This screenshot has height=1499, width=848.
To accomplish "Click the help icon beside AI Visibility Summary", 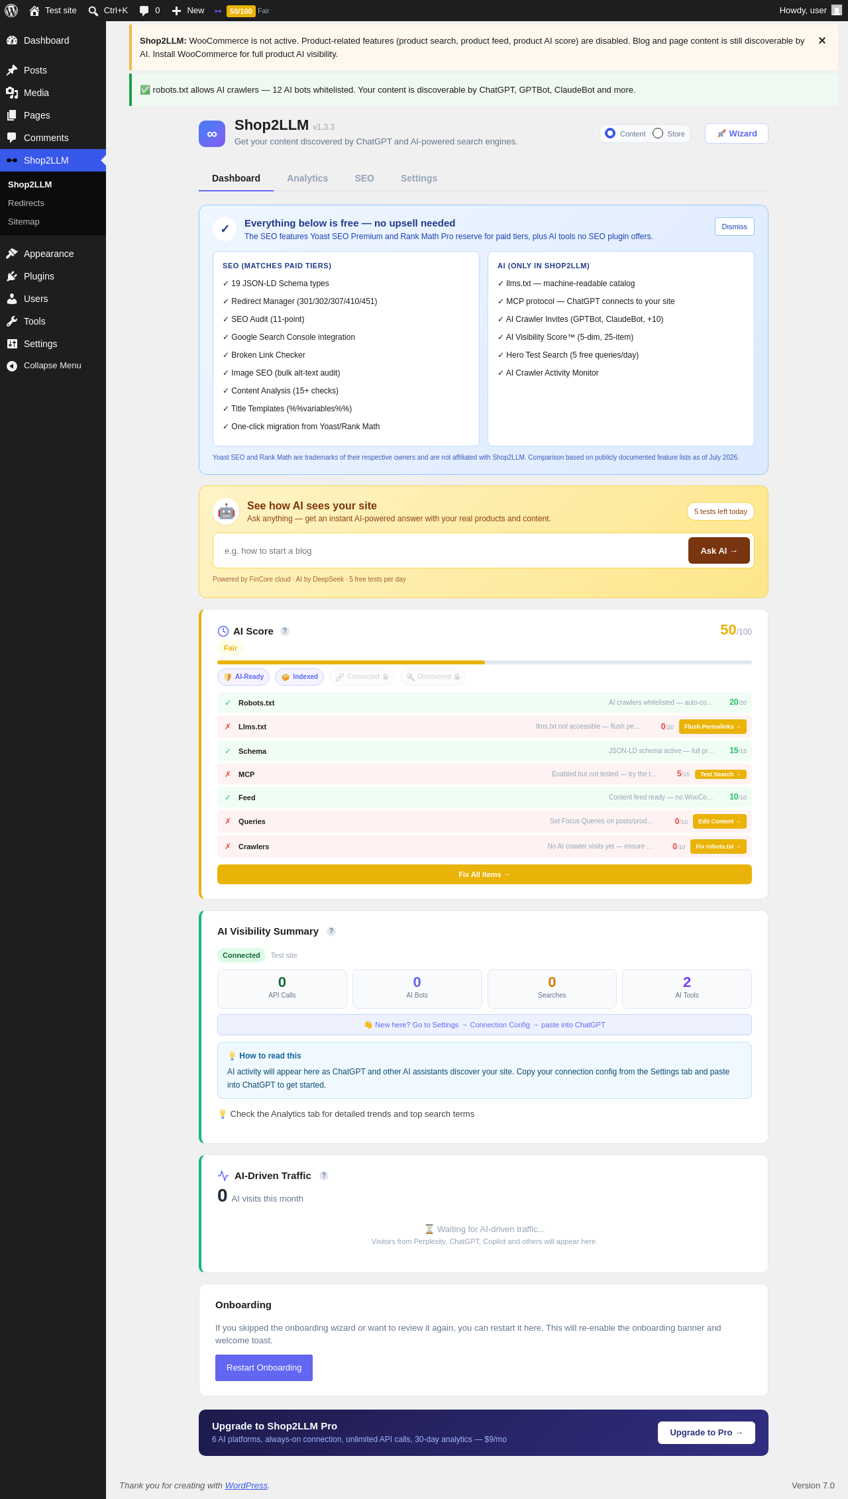I will (x=331, y=931).
